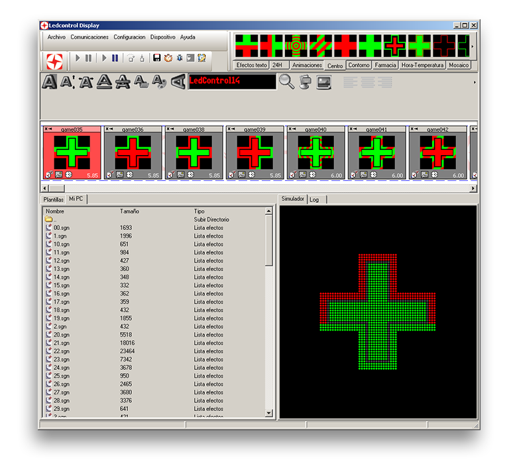
Task: Select the bold 3D letter A text tool
Action: [50, 82]
